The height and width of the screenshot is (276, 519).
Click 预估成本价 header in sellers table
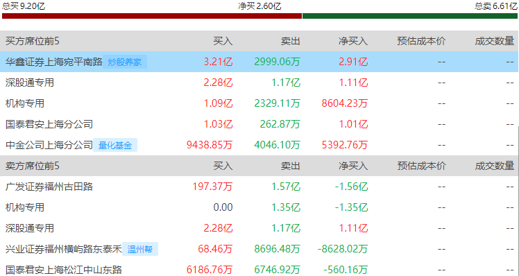[x=421, y=166]
